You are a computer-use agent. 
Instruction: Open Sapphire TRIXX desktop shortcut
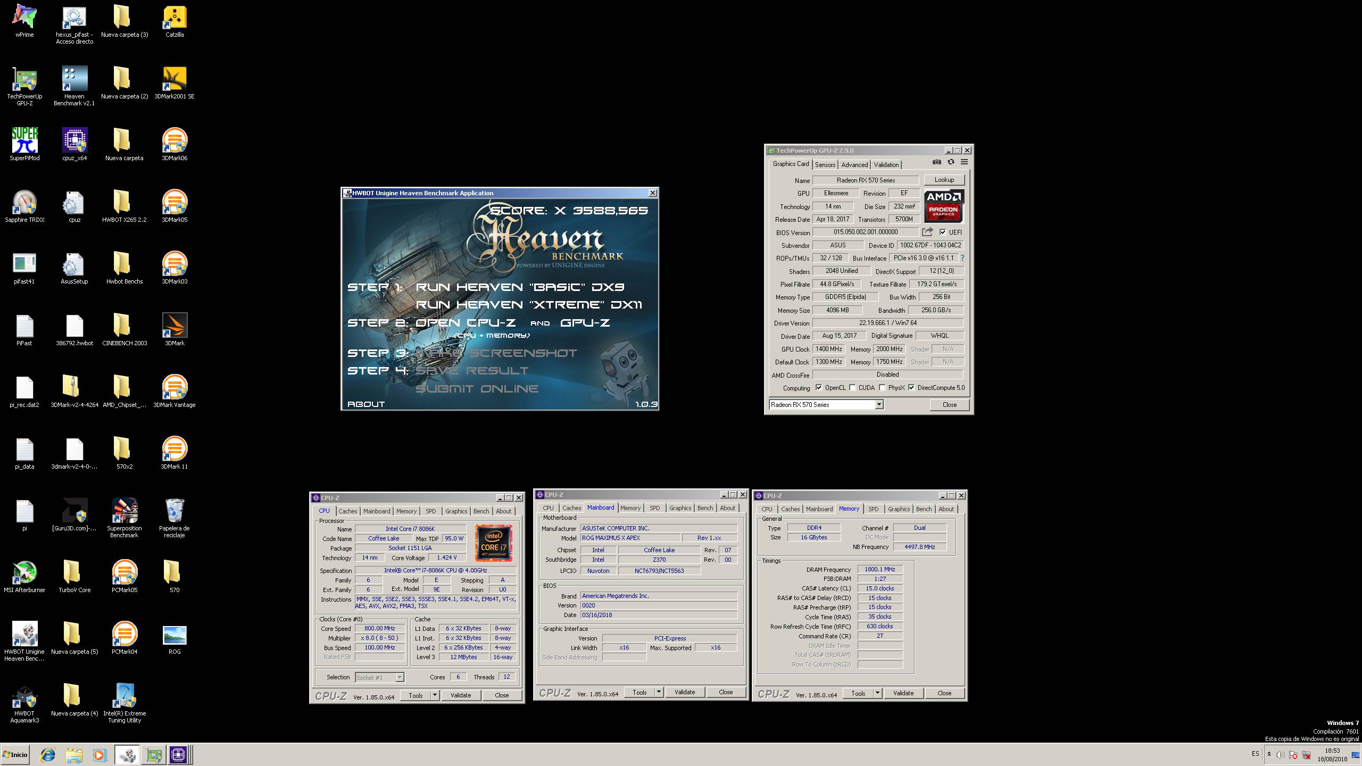(x=24, y=205)
